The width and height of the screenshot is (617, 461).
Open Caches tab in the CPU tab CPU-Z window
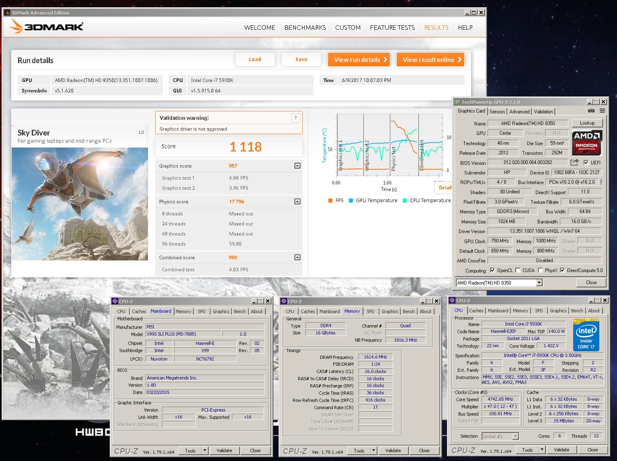coord(476,311)
